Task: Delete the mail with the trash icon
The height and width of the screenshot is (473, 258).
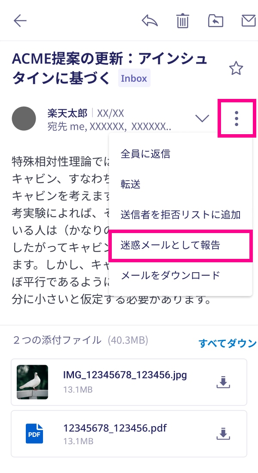Action: pos(183,21)
